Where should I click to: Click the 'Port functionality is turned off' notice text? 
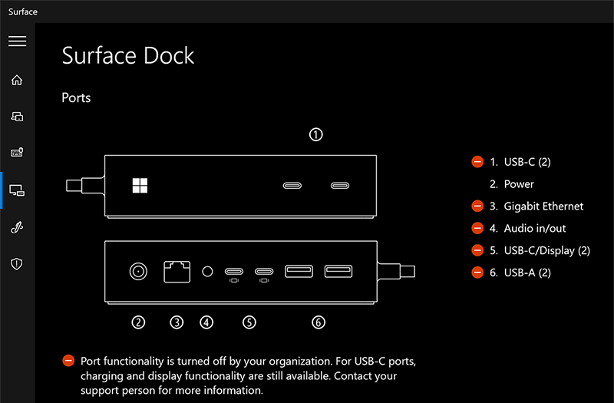tap(248, 375)
